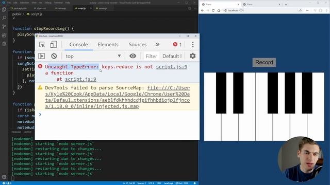Viewport: 330px width, 185px height.
Task: Focus the console Filter field
Action: click(151, 56)
